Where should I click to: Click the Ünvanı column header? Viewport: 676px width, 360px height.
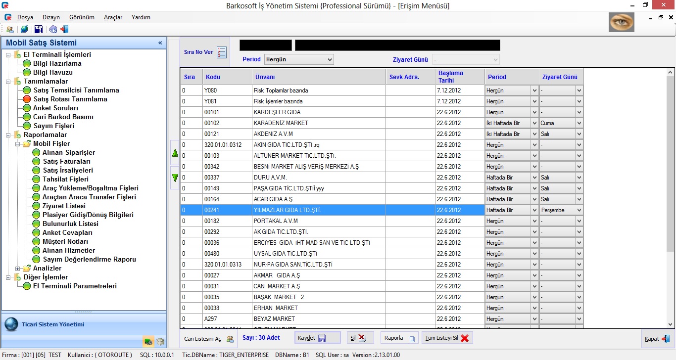pyautogui.click(x=319, y=77)
